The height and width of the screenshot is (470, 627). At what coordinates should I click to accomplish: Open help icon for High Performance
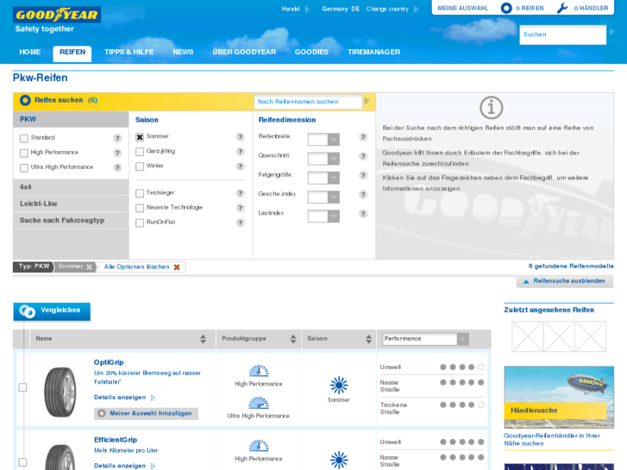click(x=117, y=153)
